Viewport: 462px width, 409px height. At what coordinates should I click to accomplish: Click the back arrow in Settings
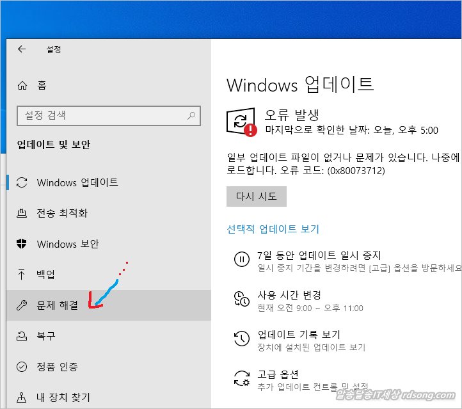(x=22, y=49)
